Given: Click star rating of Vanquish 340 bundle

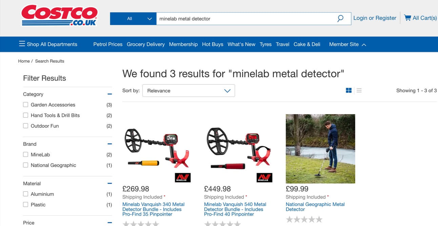Looking at the screenshot, I should 141,223.
